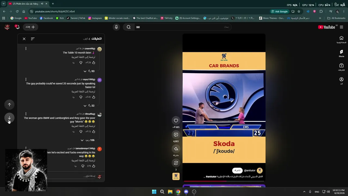
Task: Open All Bookmarks folder
Action: [x=336, y=18]
